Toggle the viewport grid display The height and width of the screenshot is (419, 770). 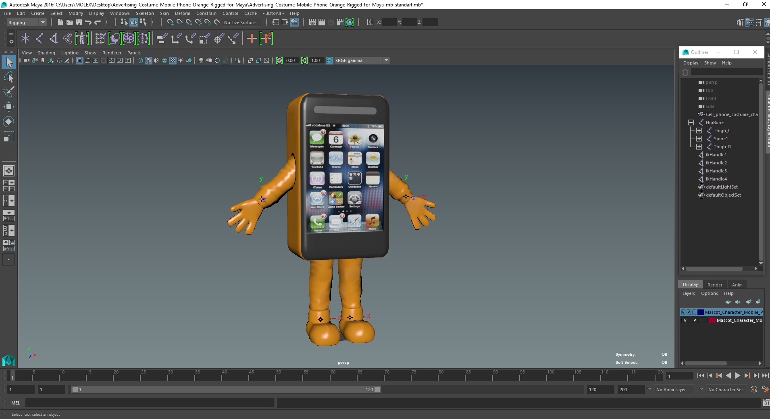point(79,60)
